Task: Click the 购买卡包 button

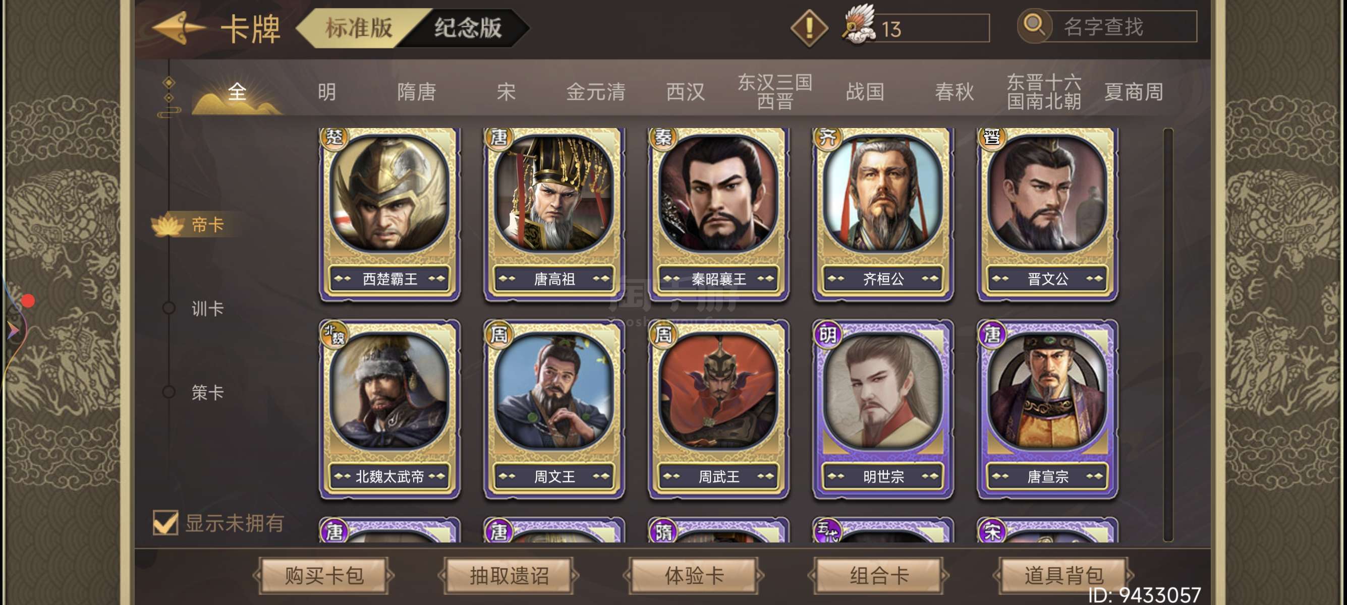Action: (324, 575)
